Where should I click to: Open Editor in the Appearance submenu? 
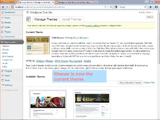4,67
